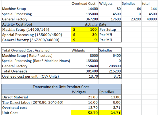
Task: Select 13.70 in the Ovehead cost per unit row
Action: (x=85, y=76)
